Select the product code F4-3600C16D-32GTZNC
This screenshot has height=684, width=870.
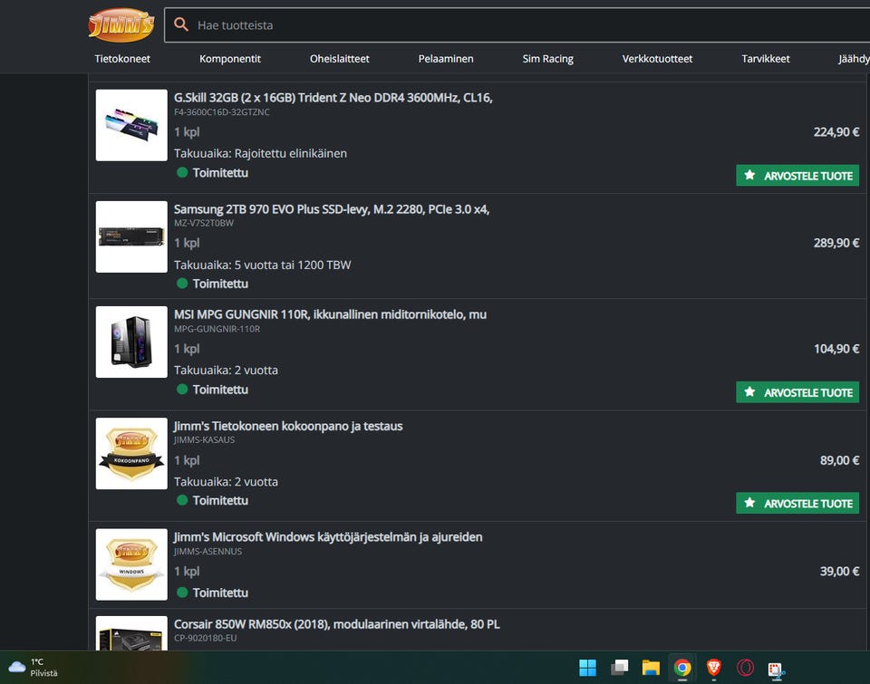click(x=222, y=112)
